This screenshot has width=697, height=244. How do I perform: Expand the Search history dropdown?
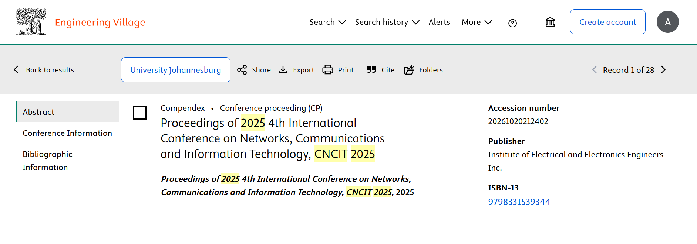[x=387, y=22]
